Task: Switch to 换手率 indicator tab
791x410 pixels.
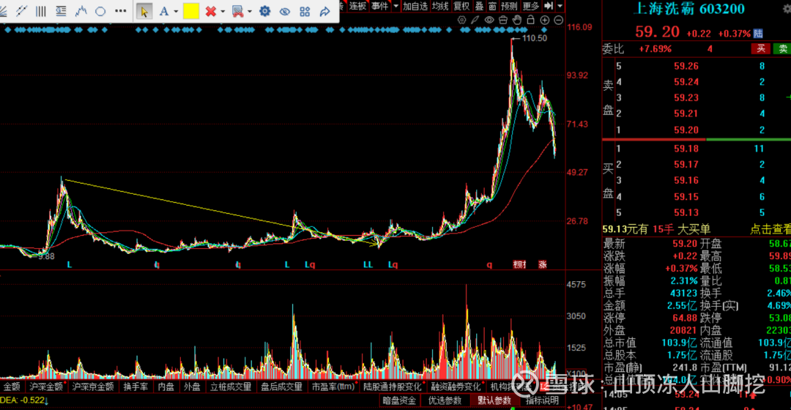Action: (x=135, y=387)
